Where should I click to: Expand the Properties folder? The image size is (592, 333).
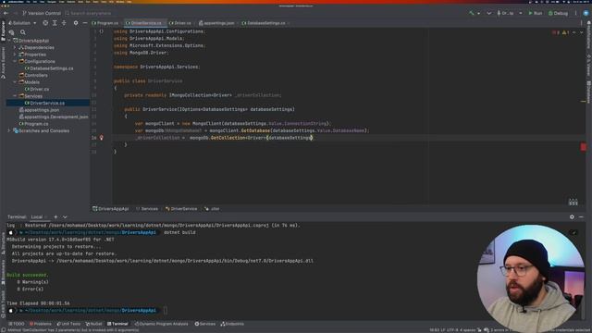tap(15, 55)
